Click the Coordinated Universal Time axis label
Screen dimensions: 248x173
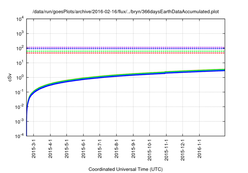click(x=126, y=169)
